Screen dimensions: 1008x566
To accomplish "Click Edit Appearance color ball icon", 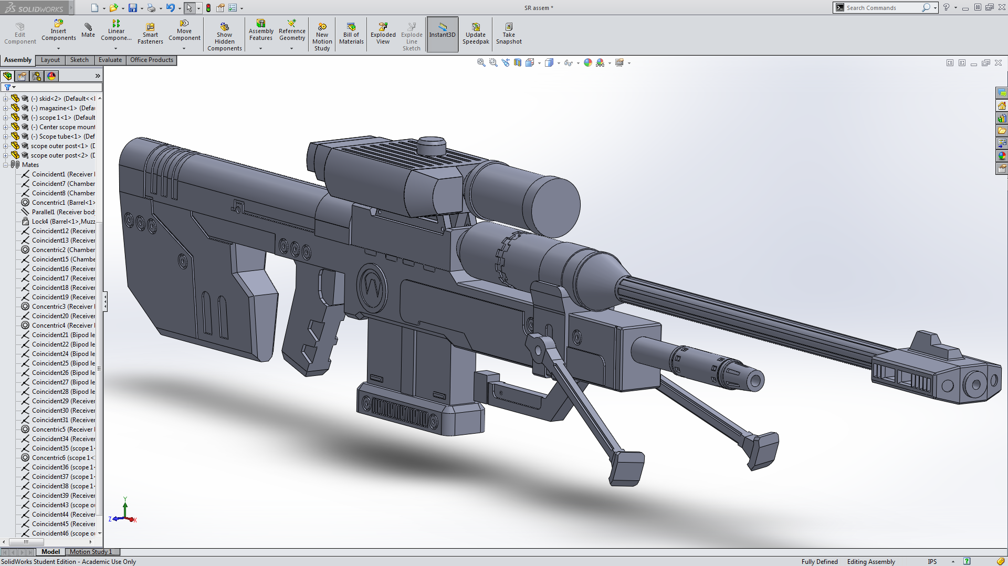I will (x=588, y=62).
